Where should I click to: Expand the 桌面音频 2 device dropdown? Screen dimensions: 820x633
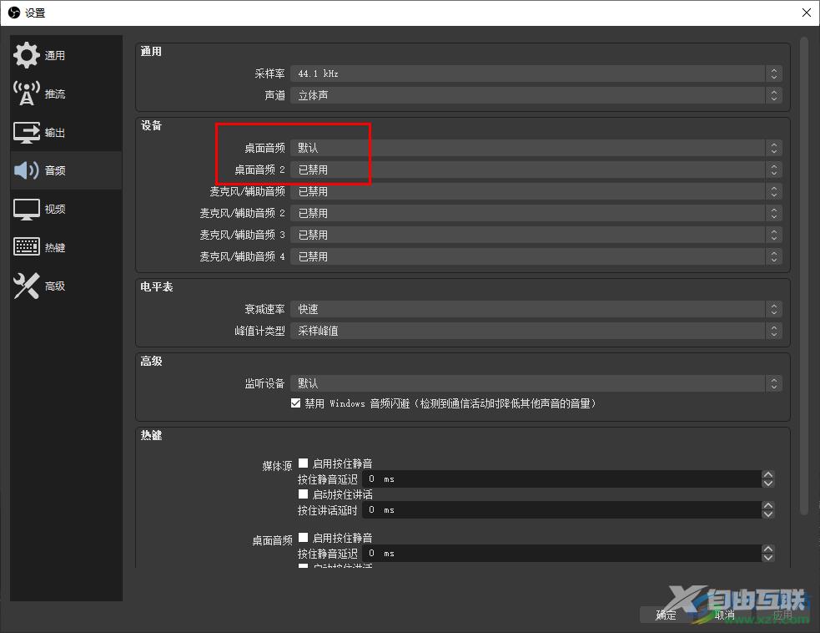[x=536, y=170]
